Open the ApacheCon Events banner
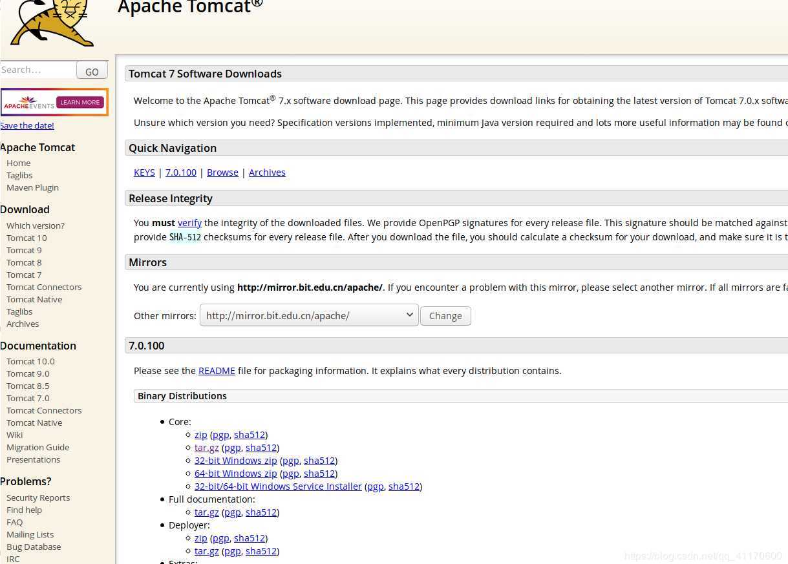Viewport: 788px width, 564px height. click(54, 102)
